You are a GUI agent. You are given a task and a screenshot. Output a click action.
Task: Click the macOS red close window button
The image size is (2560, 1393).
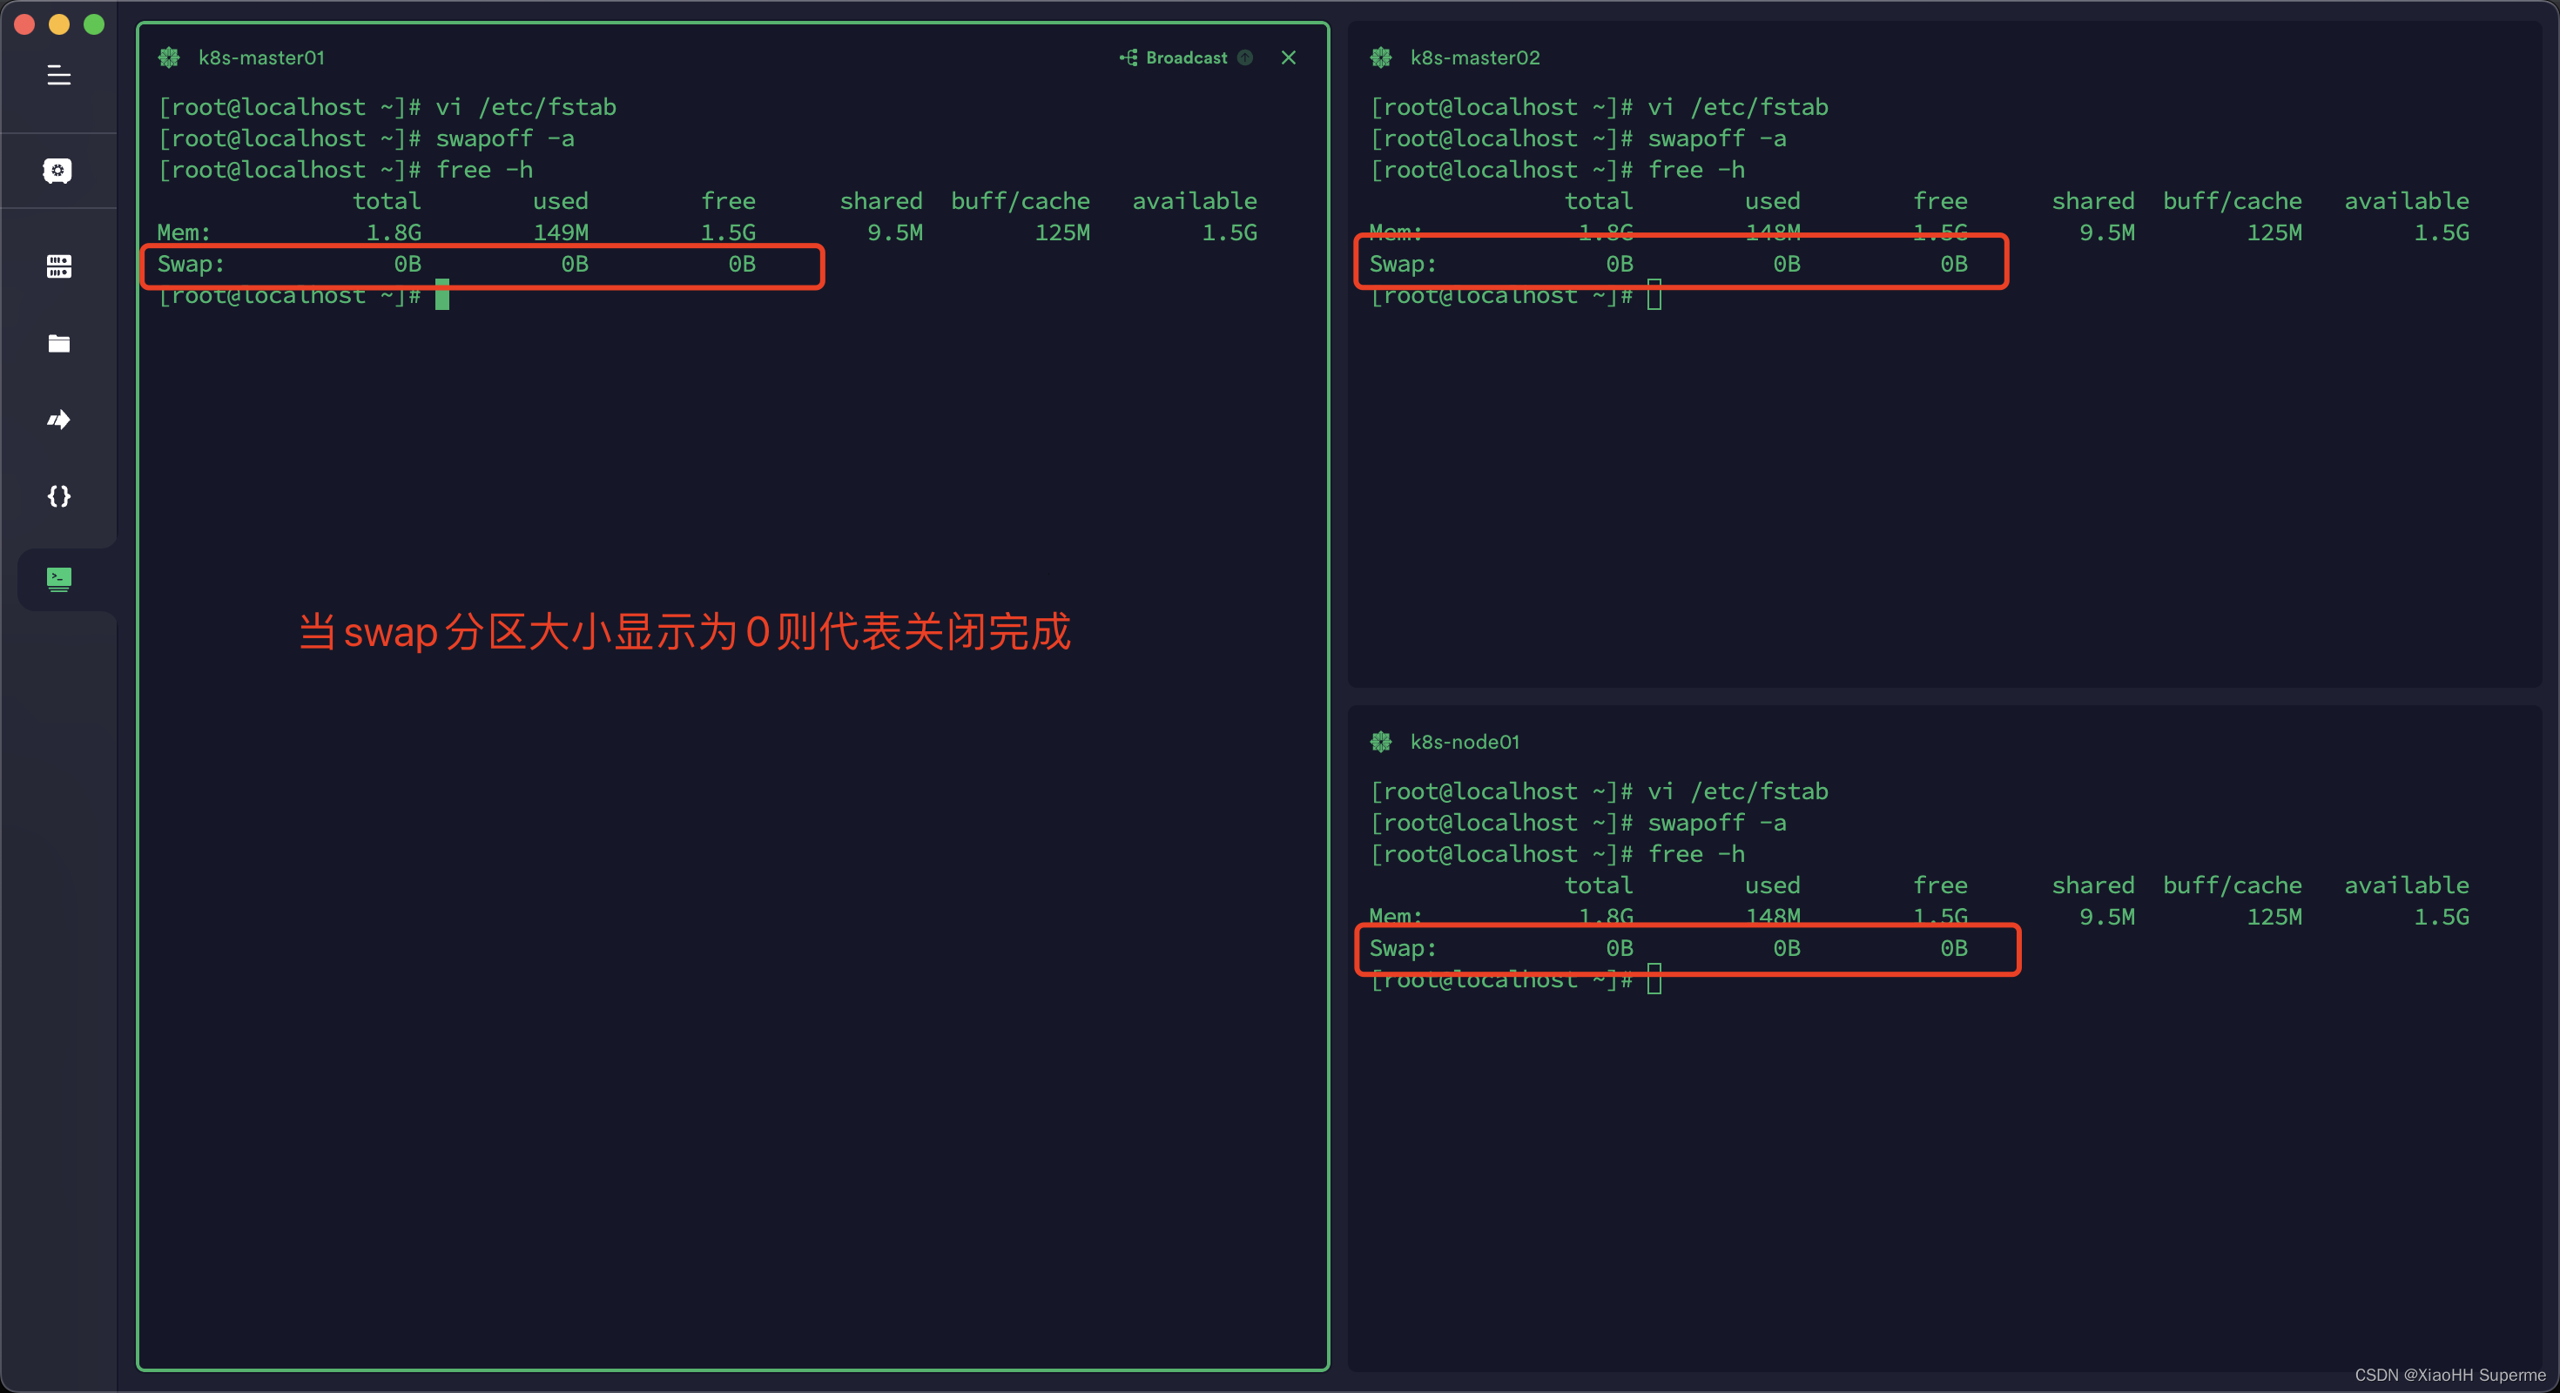click(x=25, y=24)
